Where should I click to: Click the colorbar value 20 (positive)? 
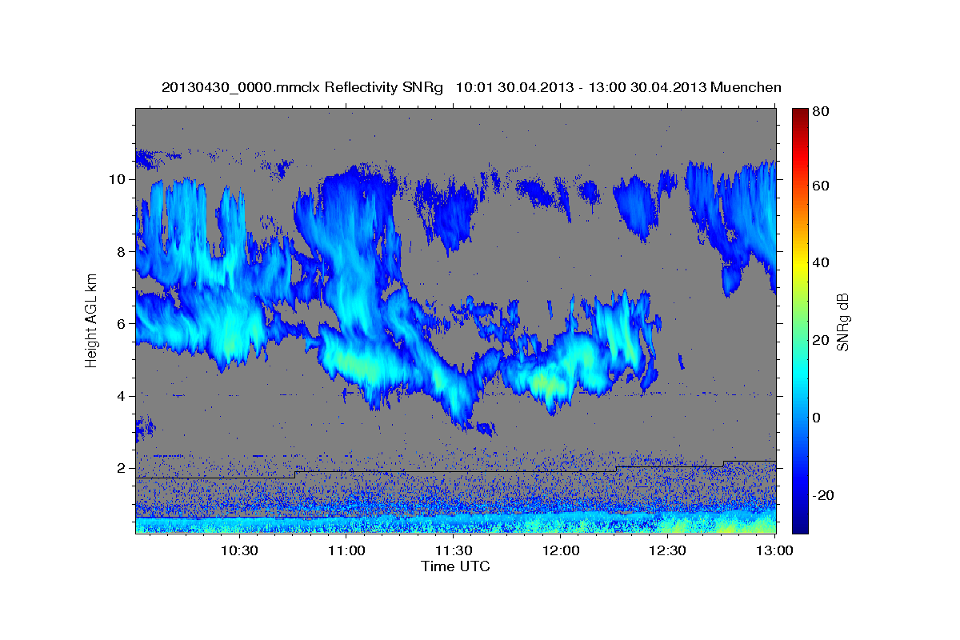coord(821,340)
